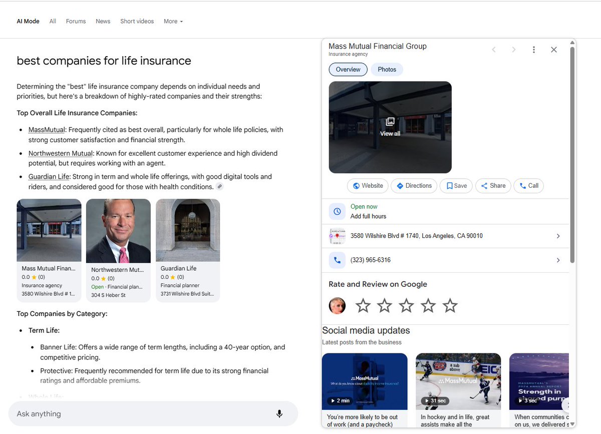Open the Northwestern Mutual place card

coord(118,251)
